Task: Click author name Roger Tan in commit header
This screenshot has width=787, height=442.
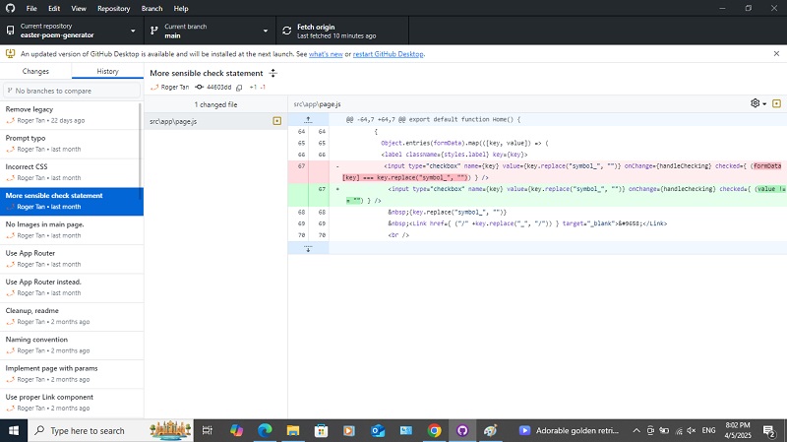Action: tap(175, 87)
